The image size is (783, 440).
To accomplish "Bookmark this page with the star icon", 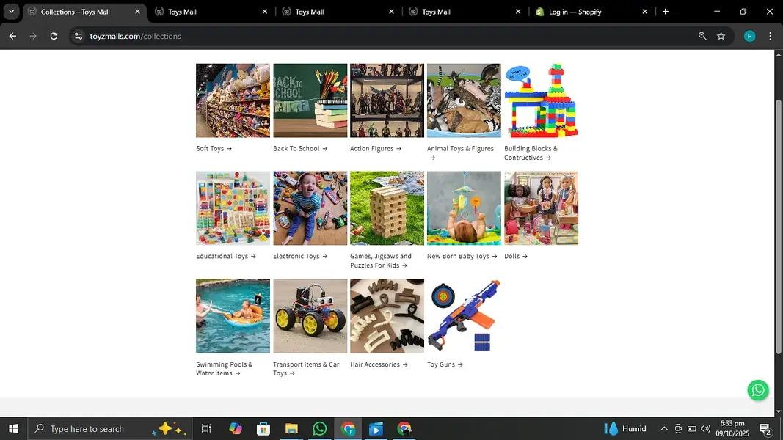I will click(721, 36).
